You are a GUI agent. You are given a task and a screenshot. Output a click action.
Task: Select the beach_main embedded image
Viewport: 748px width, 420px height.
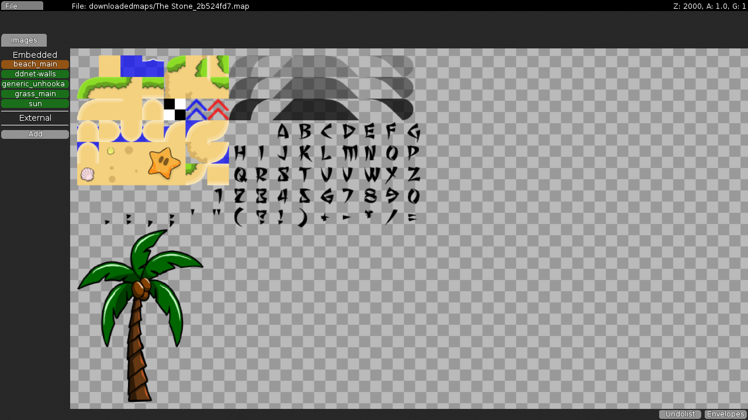tap(35, 64)
